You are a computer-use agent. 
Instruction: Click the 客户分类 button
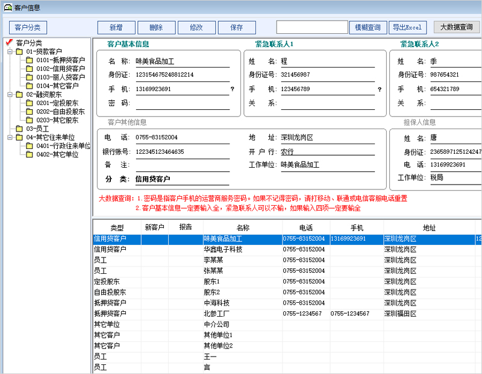pyautogui.click(x=28, y=27)
